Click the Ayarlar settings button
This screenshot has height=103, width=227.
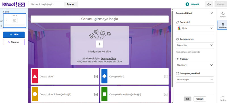coord(70,4)
